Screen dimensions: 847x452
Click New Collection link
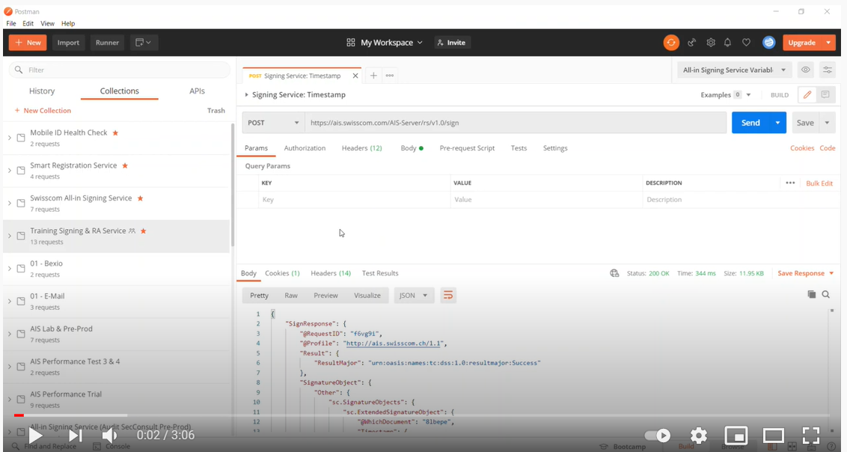coord(43,111)
